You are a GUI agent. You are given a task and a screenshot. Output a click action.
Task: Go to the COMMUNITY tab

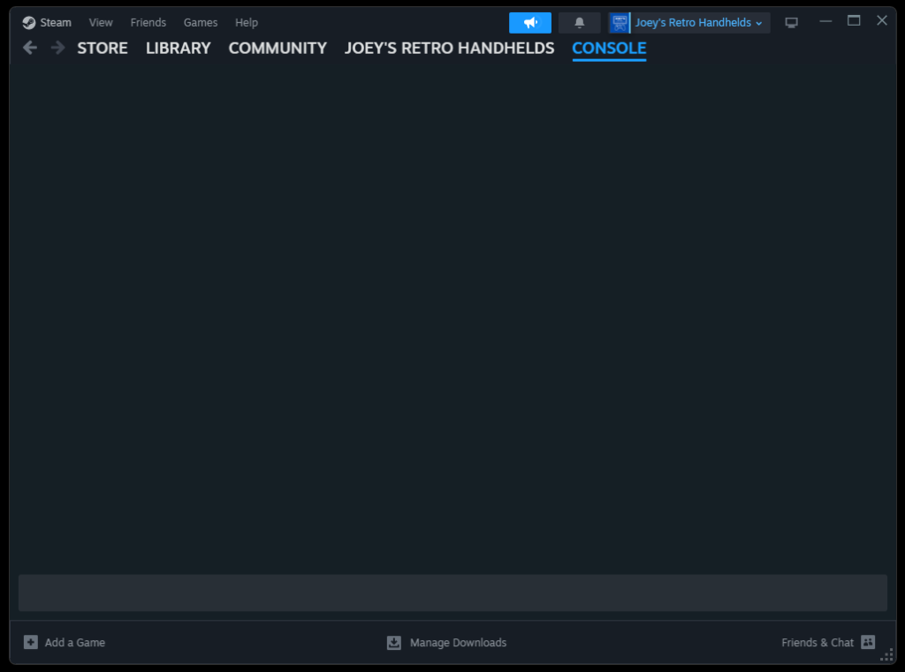point(278,48)
